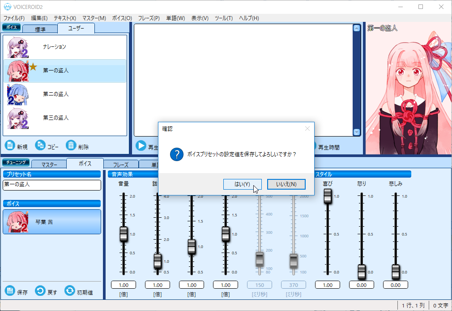Click the 喜び slider handle

point(328,196)
